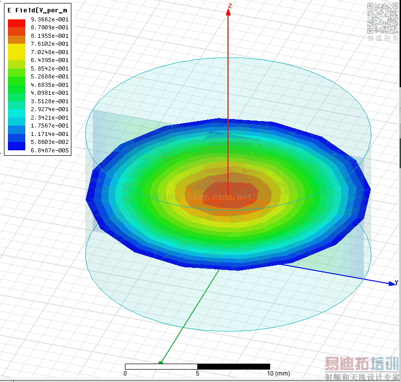Select legend value 8.1955e-001
The height and width of the screenshot is (382, 401).
(x=50, y=36)
